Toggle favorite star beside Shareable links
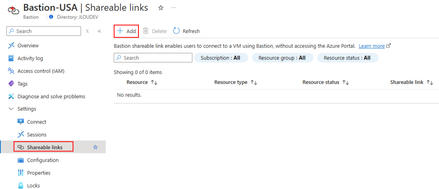The image size is (439, 189). tap(96, 147)
